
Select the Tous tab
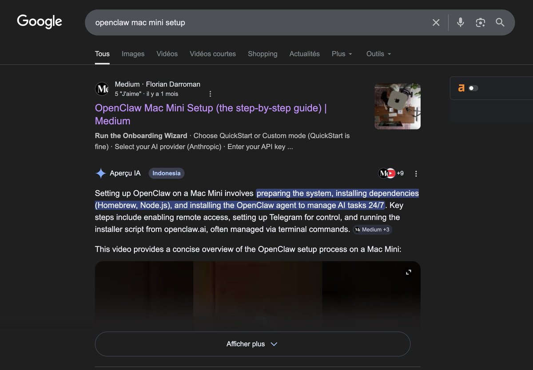point(102,54)
